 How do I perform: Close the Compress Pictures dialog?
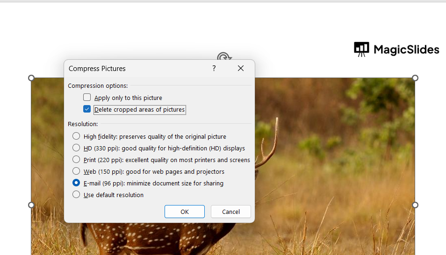pyautogui.click(x=241, y=68)
